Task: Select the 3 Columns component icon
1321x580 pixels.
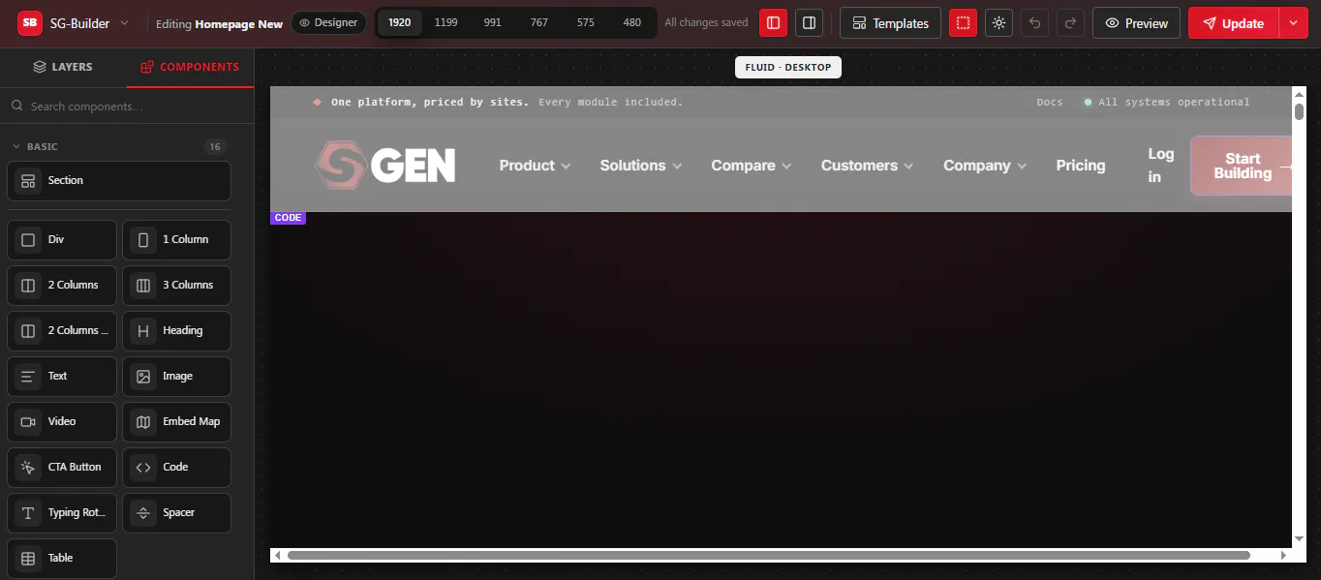Action: click(143, 285)
